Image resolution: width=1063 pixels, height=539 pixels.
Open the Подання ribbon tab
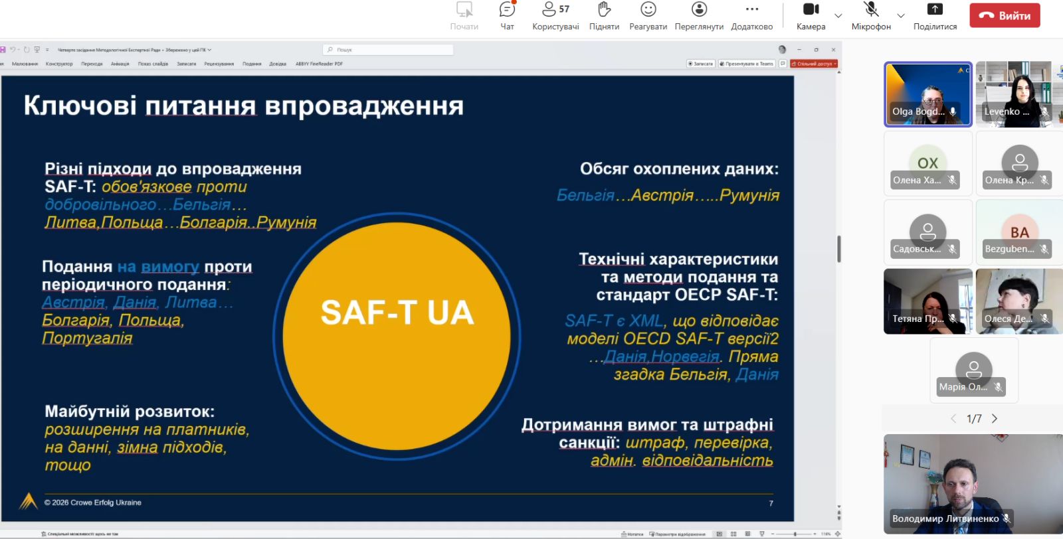pos(252,64)
